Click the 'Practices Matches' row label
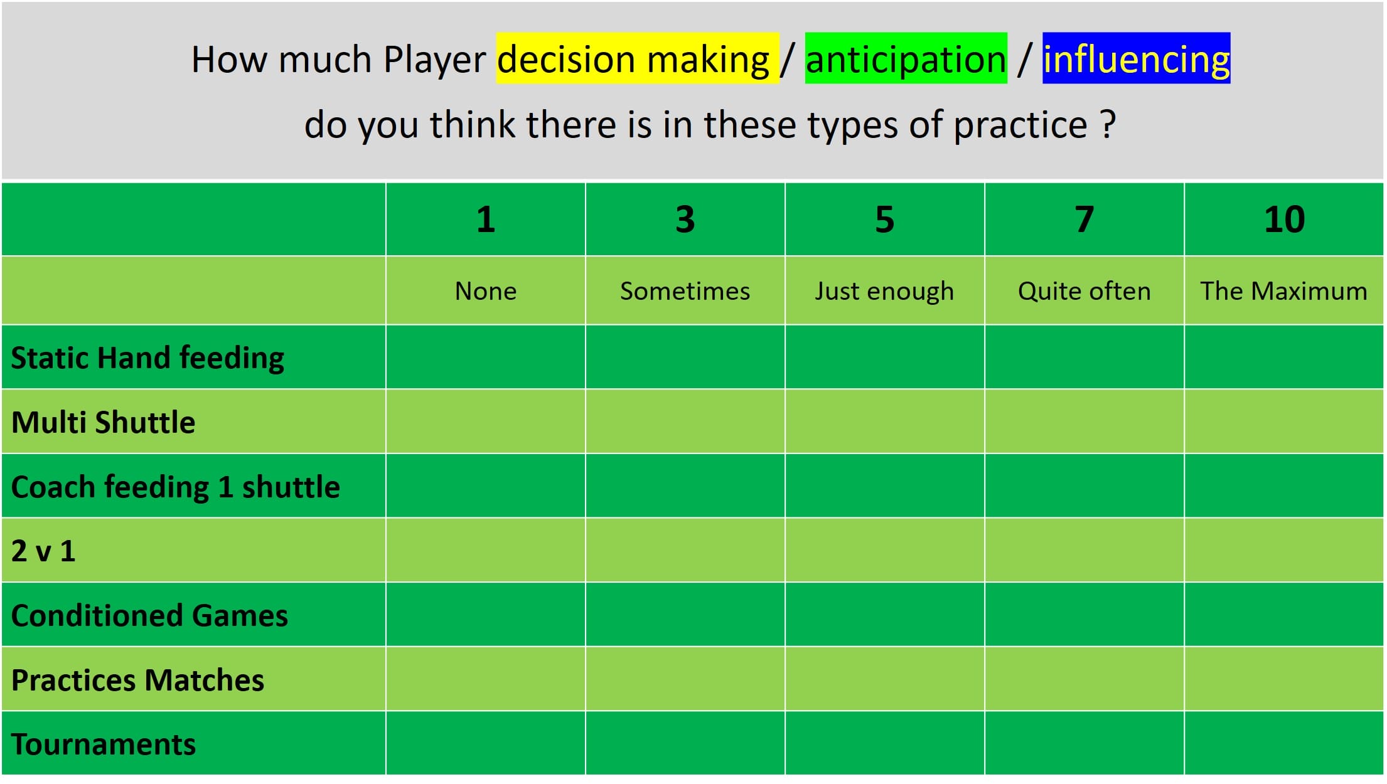 click(138, 680)
